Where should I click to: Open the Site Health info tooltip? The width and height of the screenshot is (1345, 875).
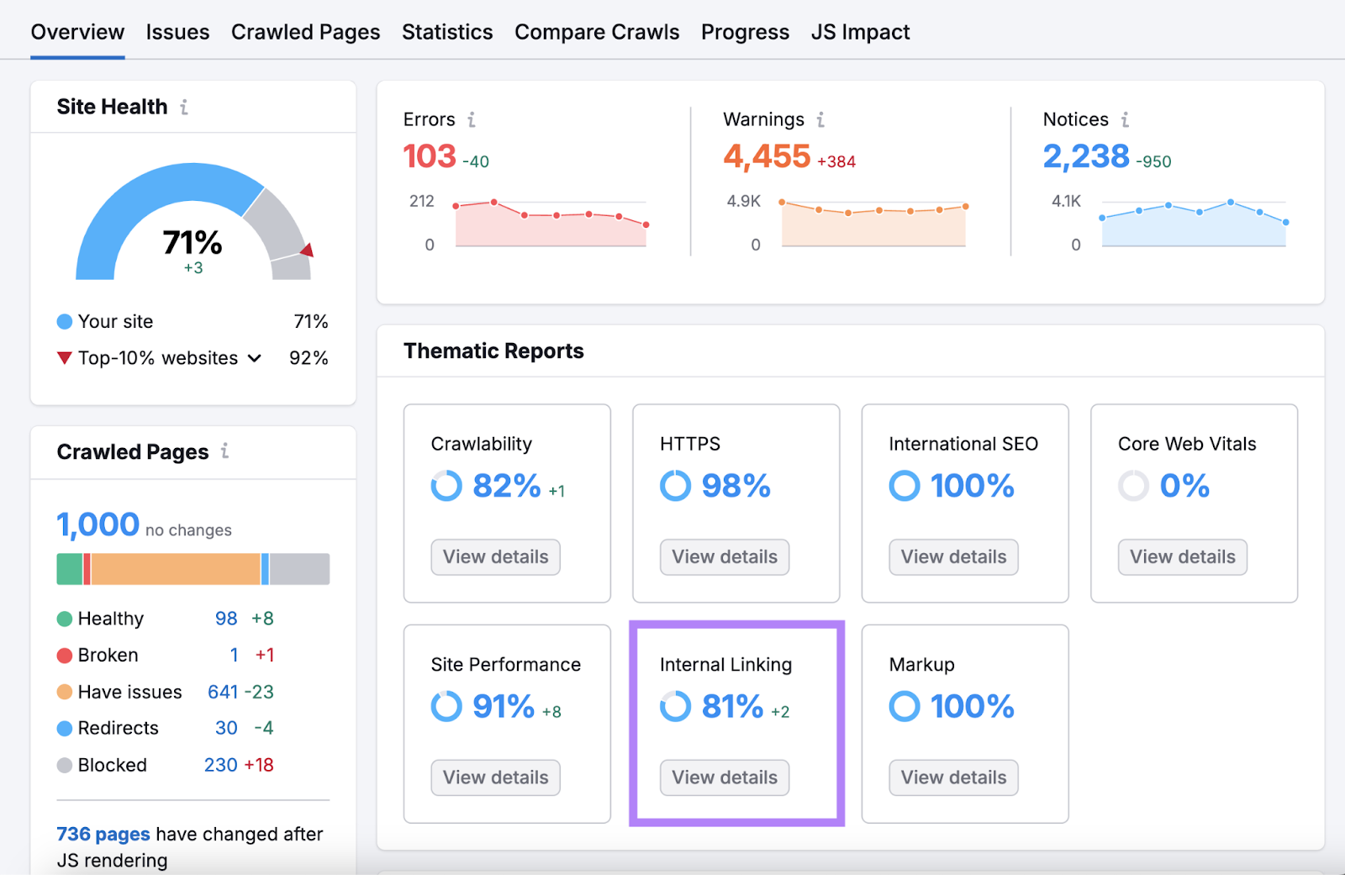184,106
